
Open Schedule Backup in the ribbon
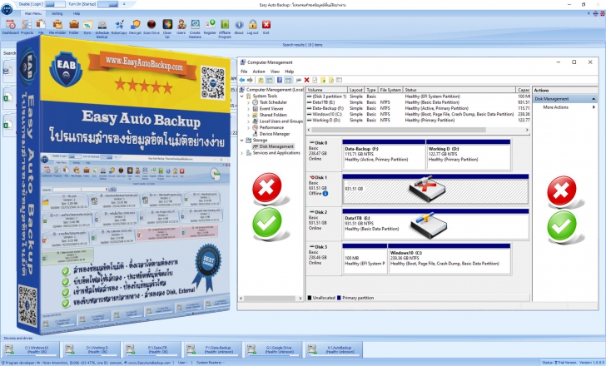[102, 29]
